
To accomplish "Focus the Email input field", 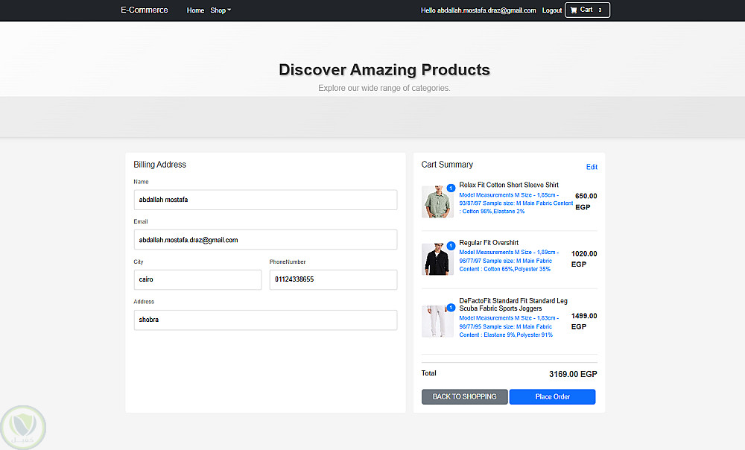I will pos(265,240).
